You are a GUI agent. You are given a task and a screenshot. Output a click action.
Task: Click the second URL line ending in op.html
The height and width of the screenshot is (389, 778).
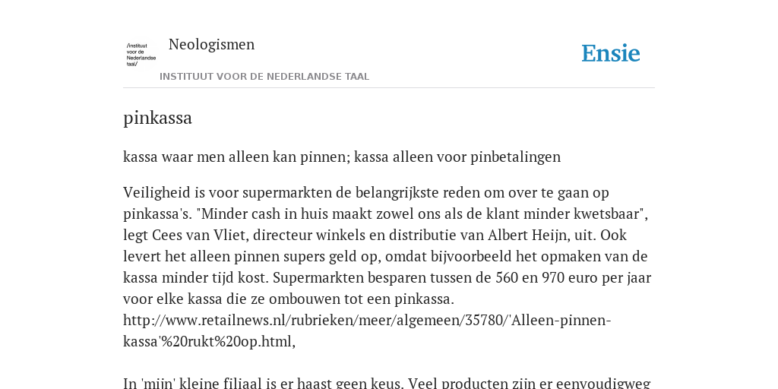[x=210, y=342]
